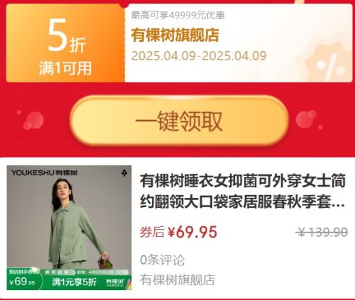The image size is (355, 300).
Task: Tap the 满1可用 condition text
Action: 65,68
